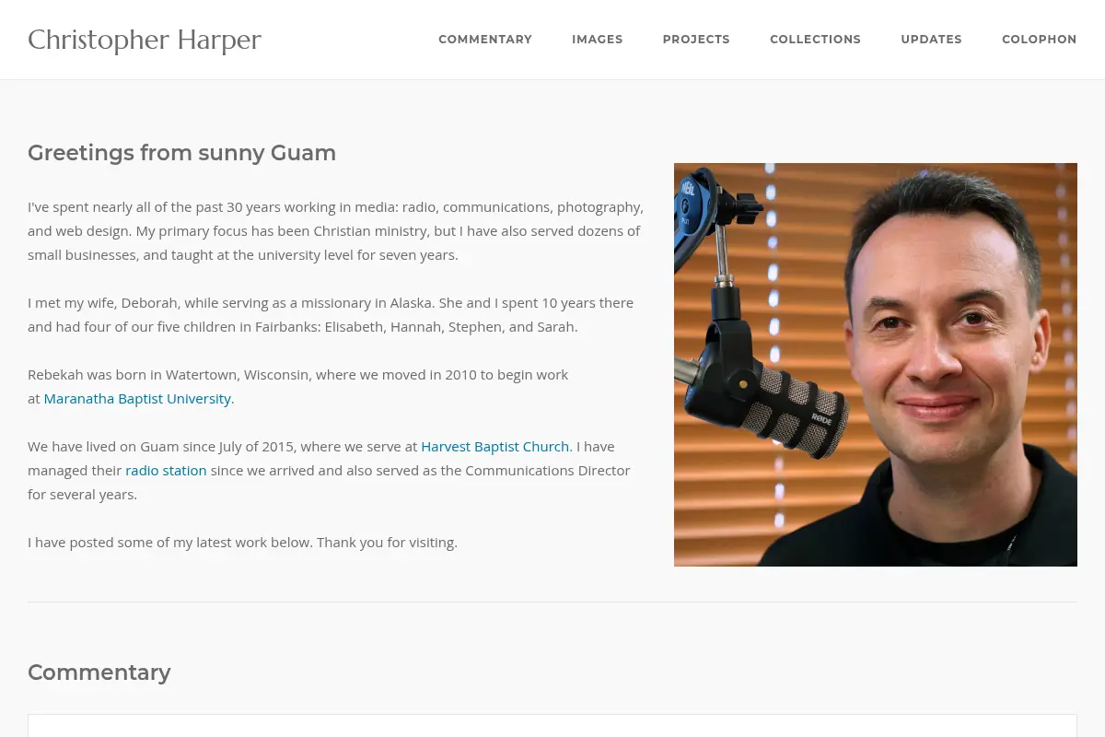This screenshot has height=737, width=1105.
Task: Visit the Updates page from the header
Action: [931, 40]
